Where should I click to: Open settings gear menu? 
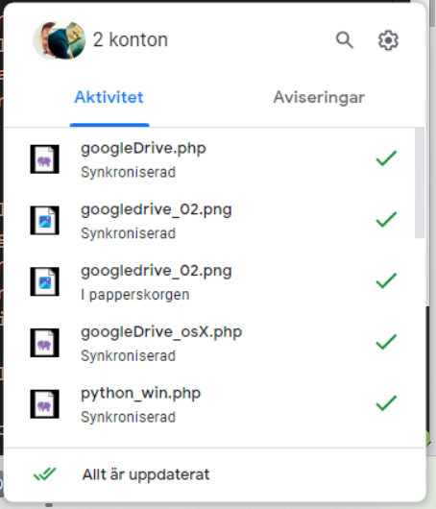coord(388,40)
